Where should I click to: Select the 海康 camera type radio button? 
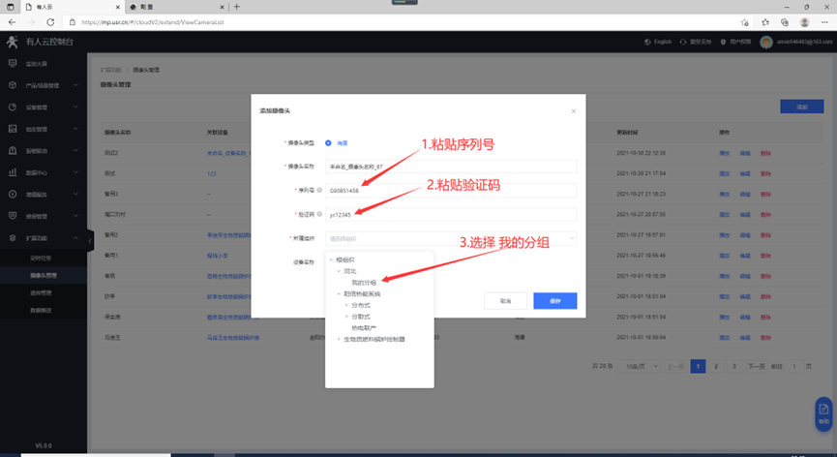(x=328, y=143)
